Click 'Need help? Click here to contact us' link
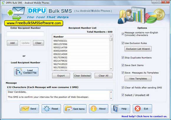 click(144, 116)
